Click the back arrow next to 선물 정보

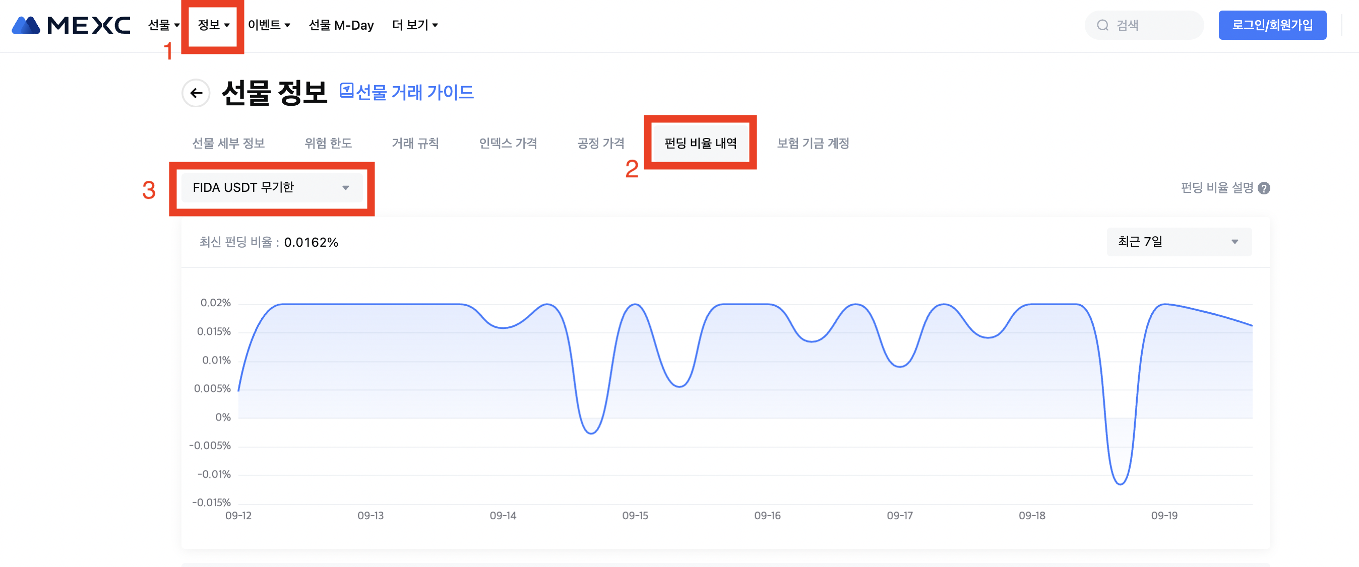click(196, 93)
